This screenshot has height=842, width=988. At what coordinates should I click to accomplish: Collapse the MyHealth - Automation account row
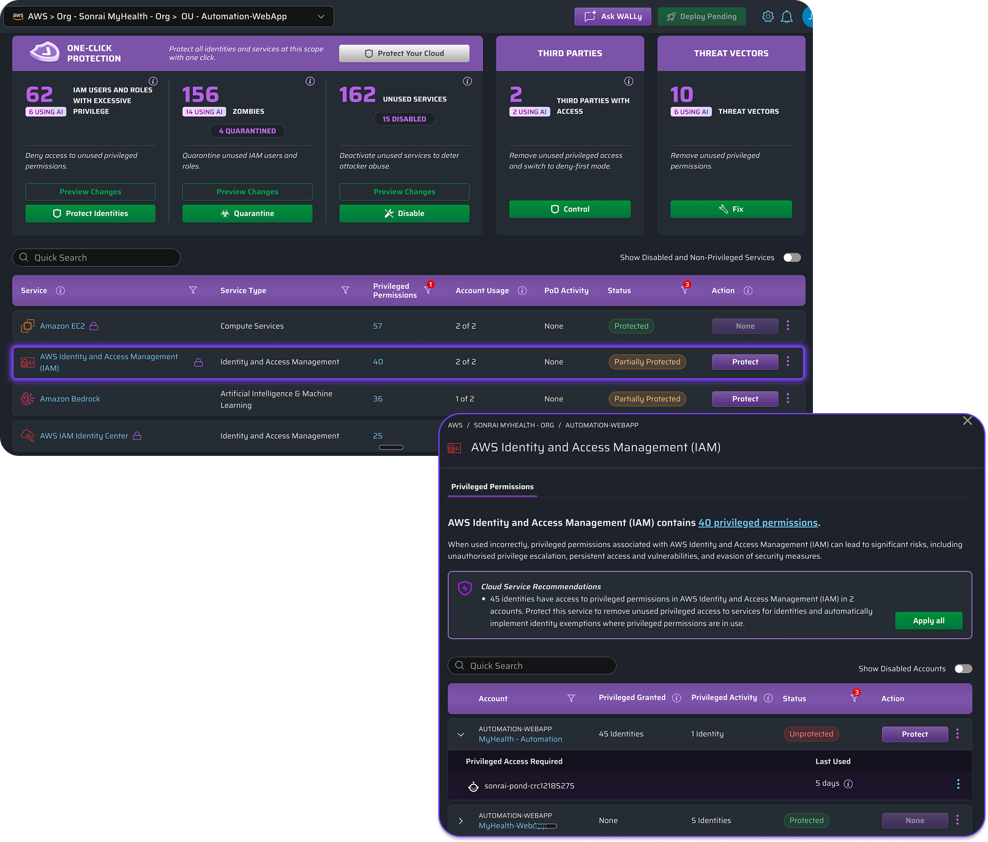(461, 734)
